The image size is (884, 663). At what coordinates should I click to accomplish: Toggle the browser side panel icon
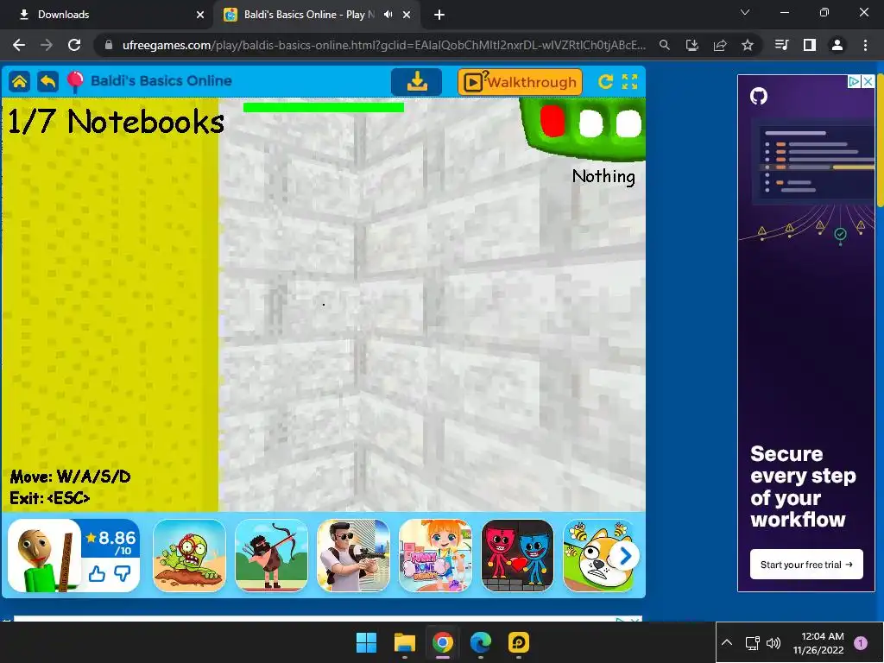pos(810,45)
